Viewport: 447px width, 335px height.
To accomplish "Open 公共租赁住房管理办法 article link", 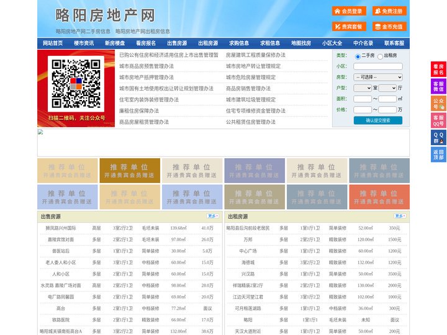I will tap(251, 122).
